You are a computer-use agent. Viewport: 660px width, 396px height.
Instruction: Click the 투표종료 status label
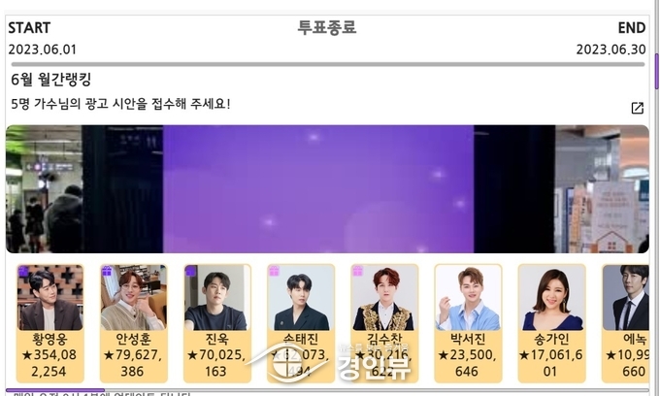(327, 27)
